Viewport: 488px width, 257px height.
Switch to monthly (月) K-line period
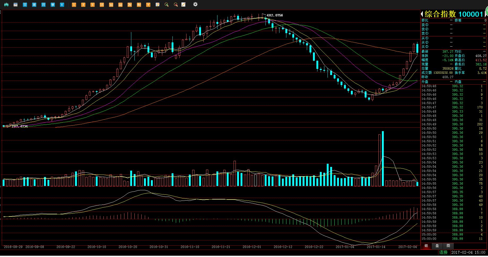pos(43,5)
